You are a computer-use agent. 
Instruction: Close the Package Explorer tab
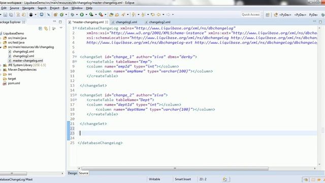pos(24,22)
